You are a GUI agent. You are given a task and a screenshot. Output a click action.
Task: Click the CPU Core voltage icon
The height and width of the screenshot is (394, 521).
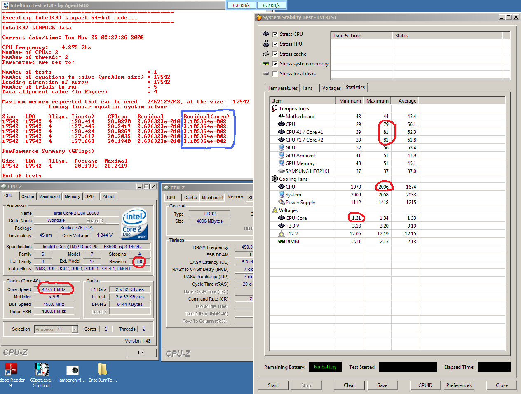coord(282,218)
